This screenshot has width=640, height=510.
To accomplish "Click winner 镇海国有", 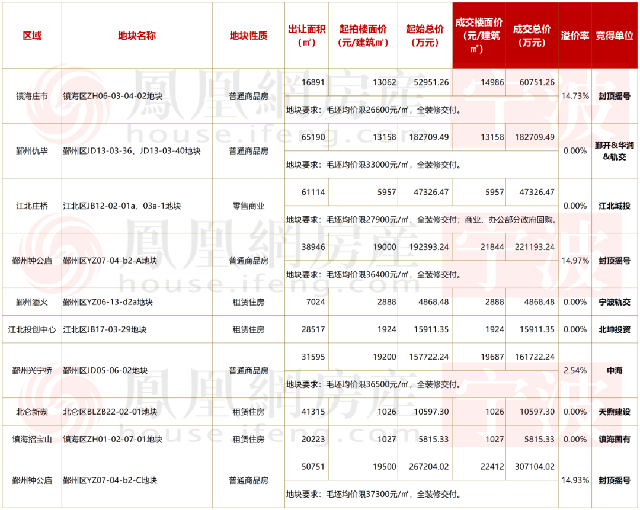I will (615, 440).
